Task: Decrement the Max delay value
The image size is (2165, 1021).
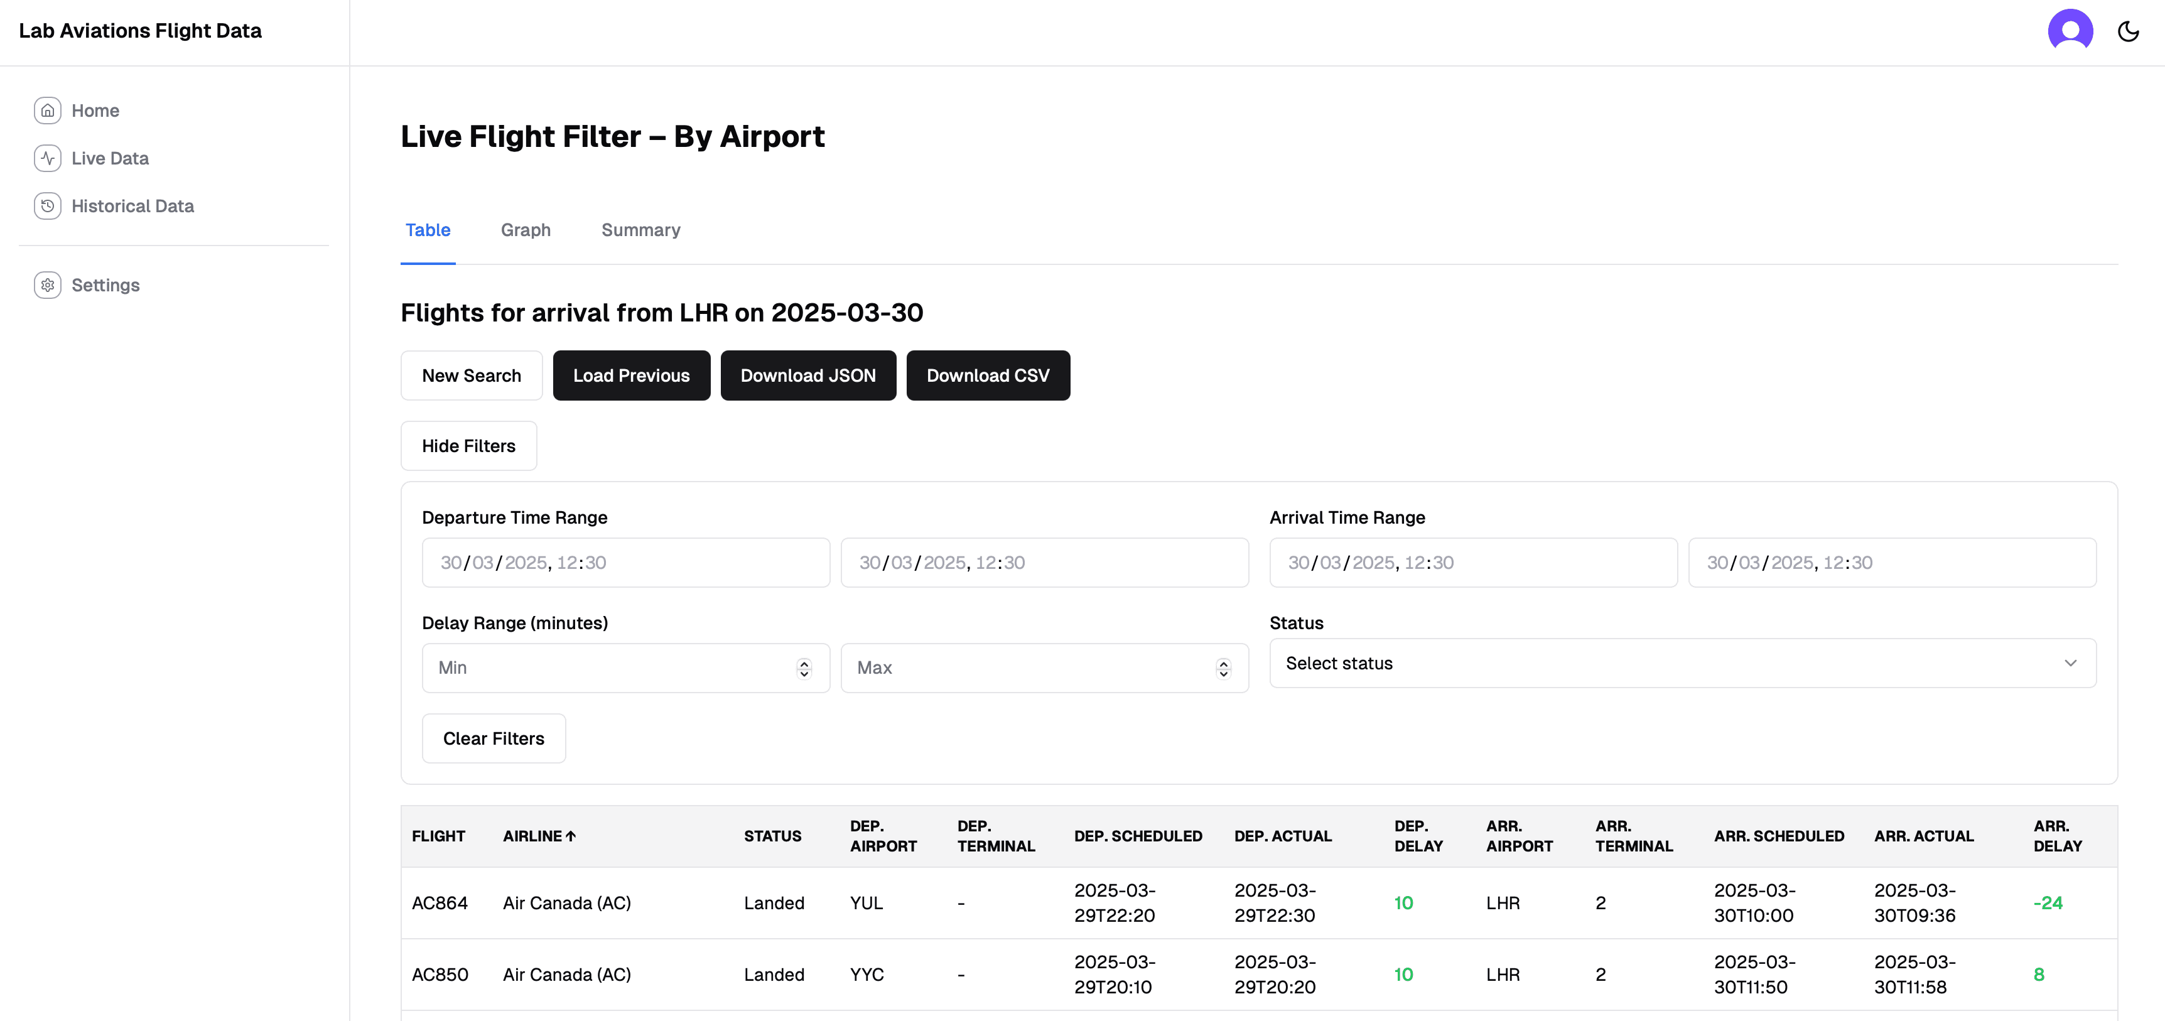Action: 1224,673
